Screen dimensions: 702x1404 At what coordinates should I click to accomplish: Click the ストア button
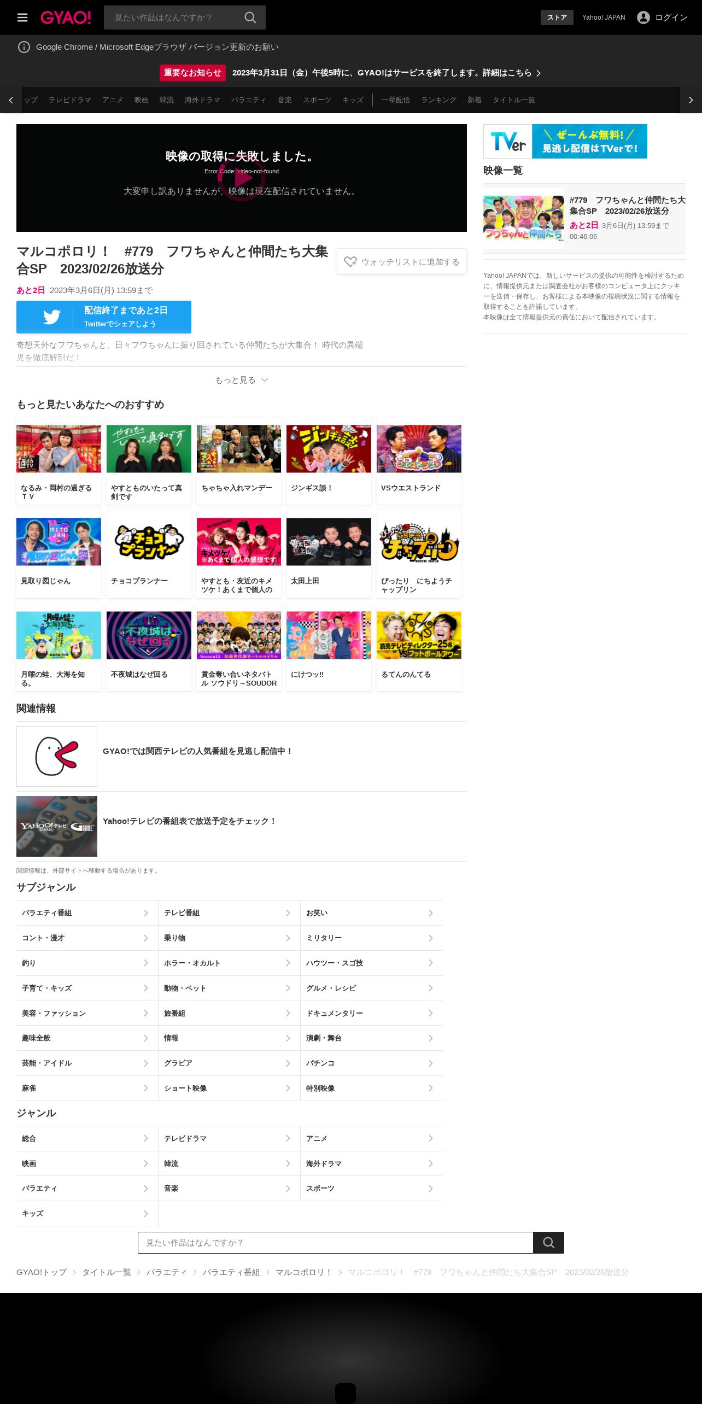click(557, 17)
